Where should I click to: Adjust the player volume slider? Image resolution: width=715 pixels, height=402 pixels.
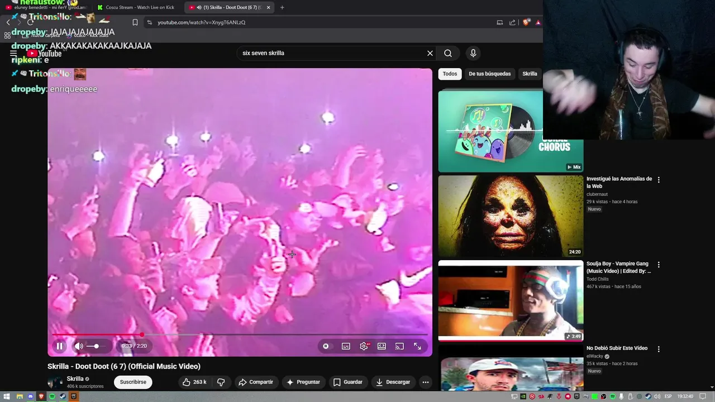(95, 346)
